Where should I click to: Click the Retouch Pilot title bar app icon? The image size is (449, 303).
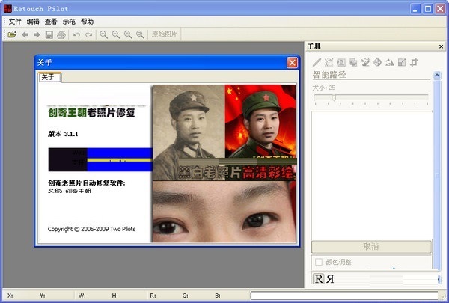7,8
